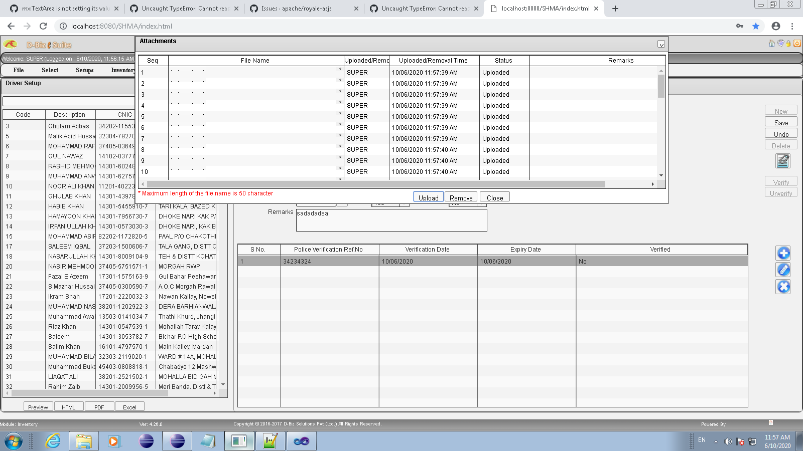
Task: Open Windows Start menu
Action: tap(14, 441)
